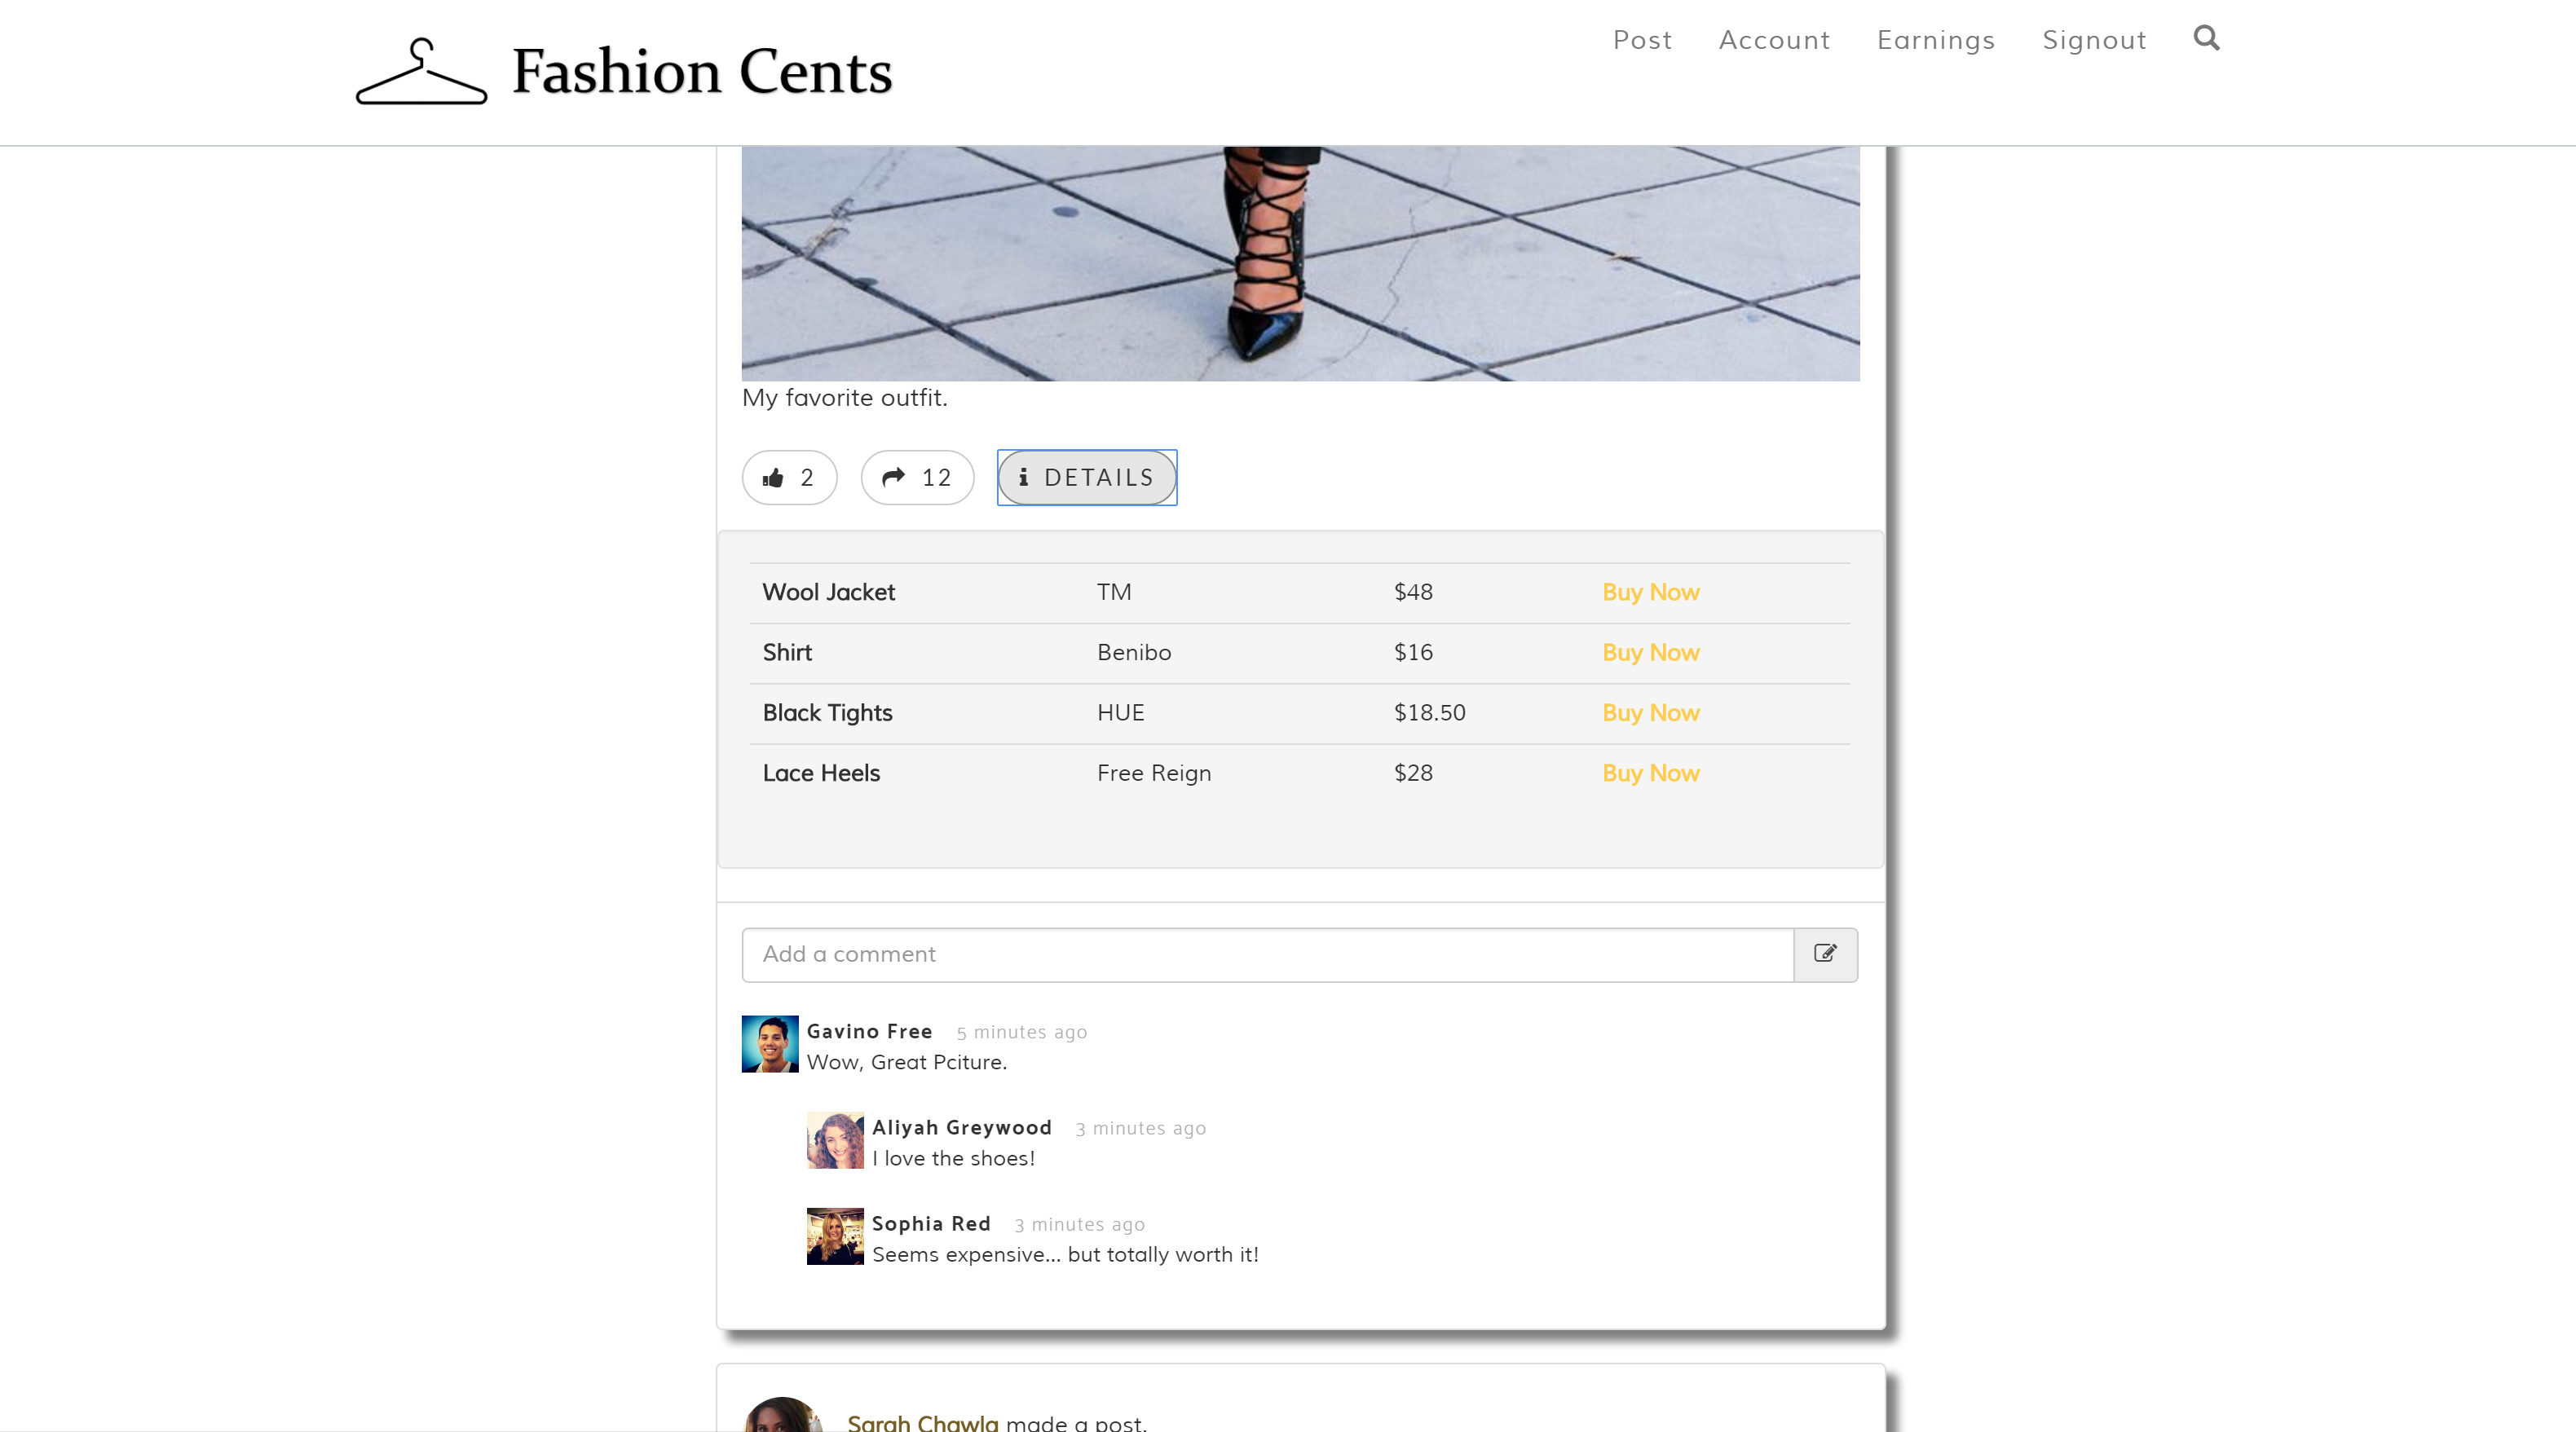Screen dimensions: 2576x1432
Task: Go to the Earnings page
Action: pyautogui.click(x=1936, y=40)
